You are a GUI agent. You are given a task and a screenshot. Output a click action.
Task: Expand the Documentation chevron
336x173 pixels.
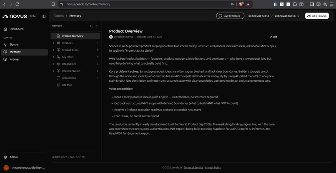click(x=54, y=71)
